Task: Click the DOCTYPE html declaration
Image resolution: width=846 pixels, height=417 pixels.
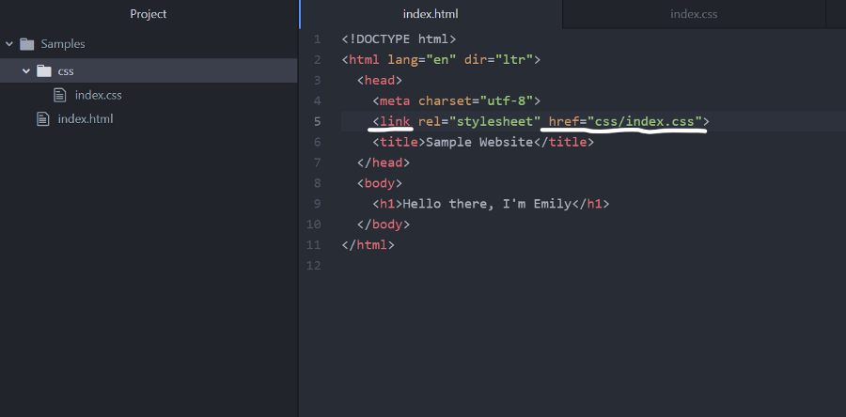Action: 399,39
